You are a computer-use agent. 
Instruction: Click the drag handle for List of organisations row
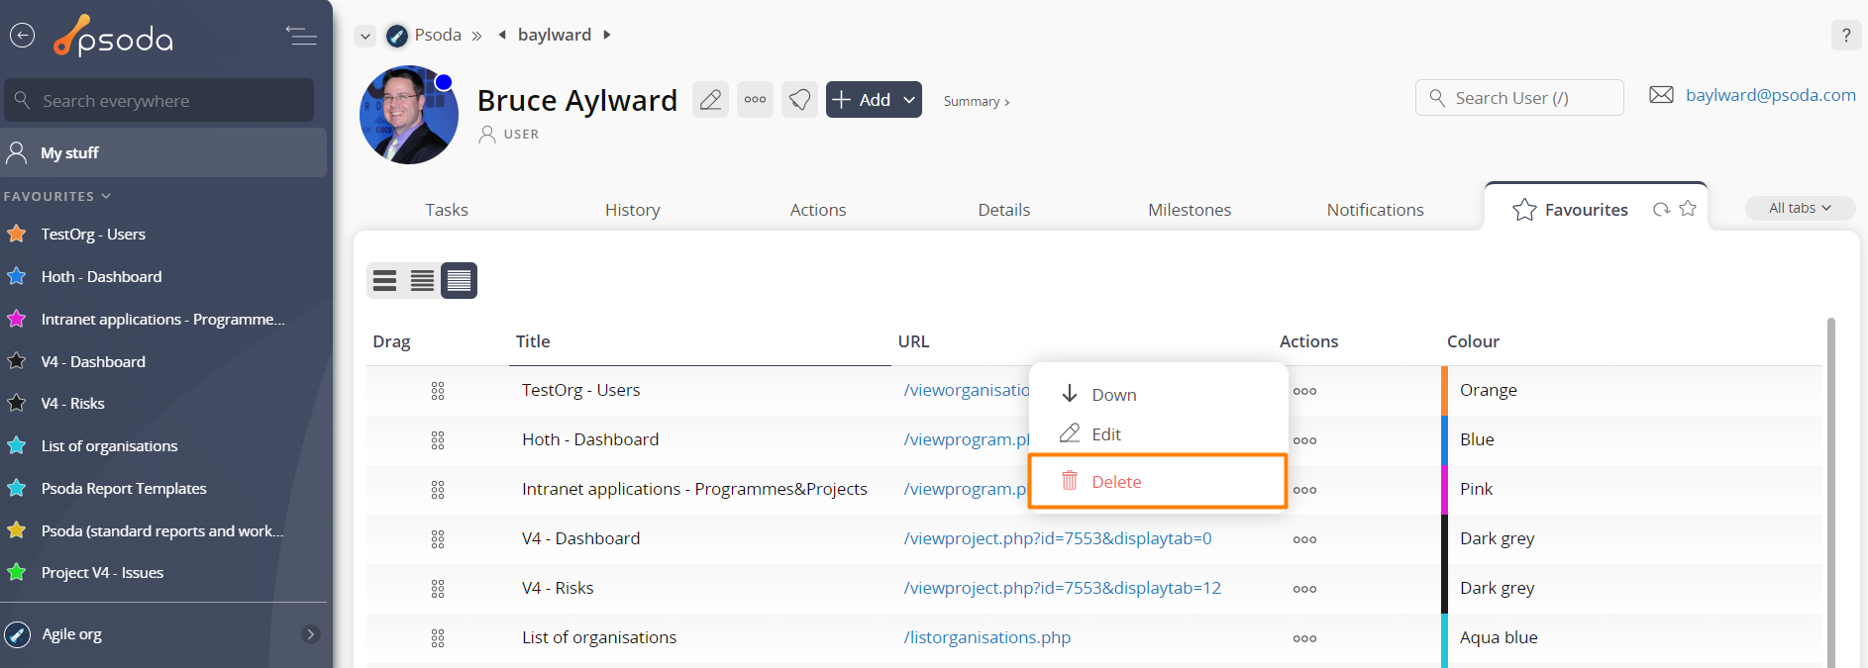438,638
